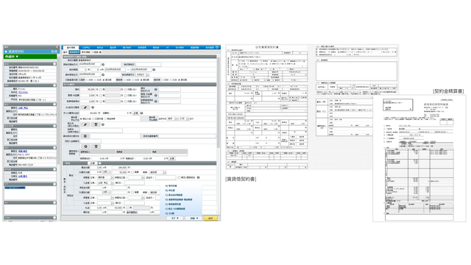Image resolution: width=471 pixels, height=265 pixels.
Task: Open the ヶ月 unit dropdown in 敷金 償却 row
Action: coord(106,172)
